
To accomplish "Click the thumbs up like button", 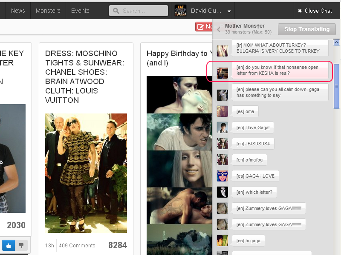I will tap(9, 245).
